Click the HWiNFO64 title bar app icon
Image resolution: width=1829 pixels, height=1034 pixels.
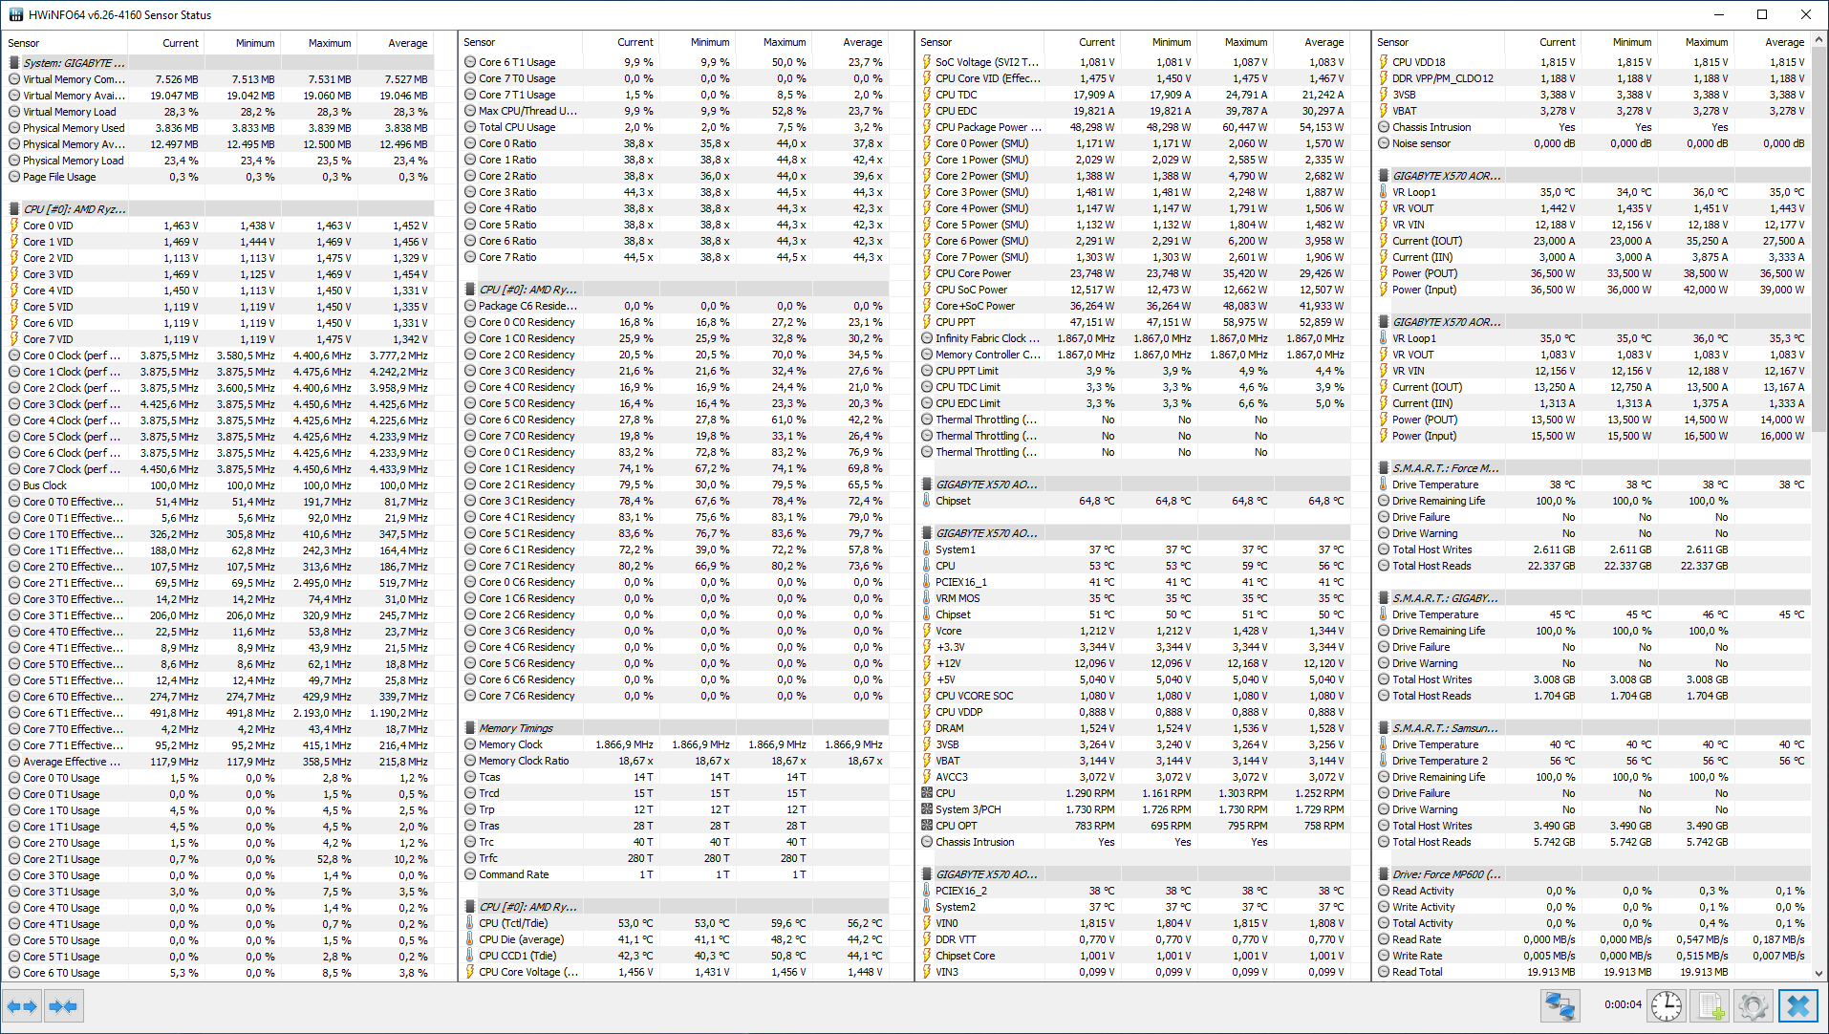(x=15, y=14)
